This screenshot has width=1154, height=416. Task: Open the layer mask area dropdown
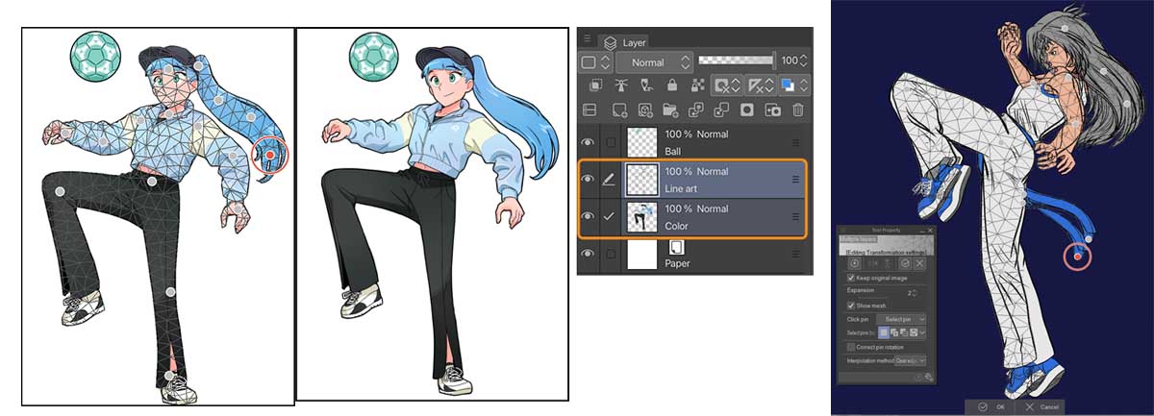[x=726, y=85]
